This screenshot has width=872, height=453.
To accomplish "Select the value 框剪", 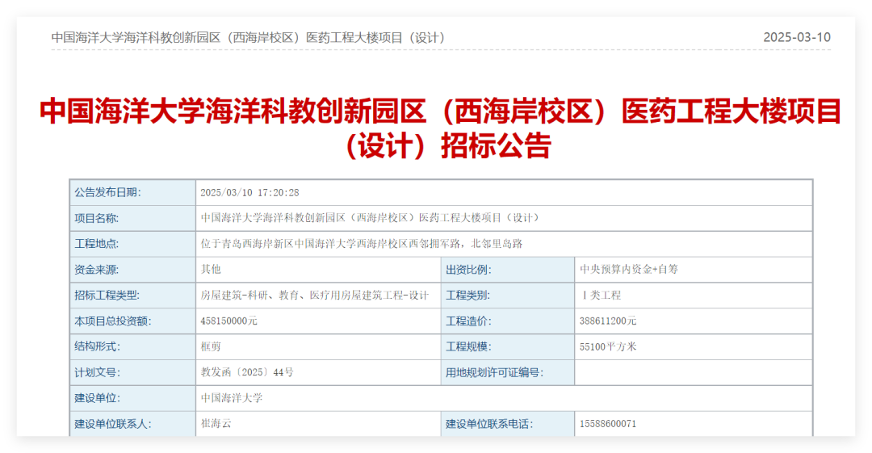I will [x=211, y=346].
